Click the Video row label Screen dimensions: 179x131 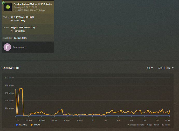click(6, 17)
